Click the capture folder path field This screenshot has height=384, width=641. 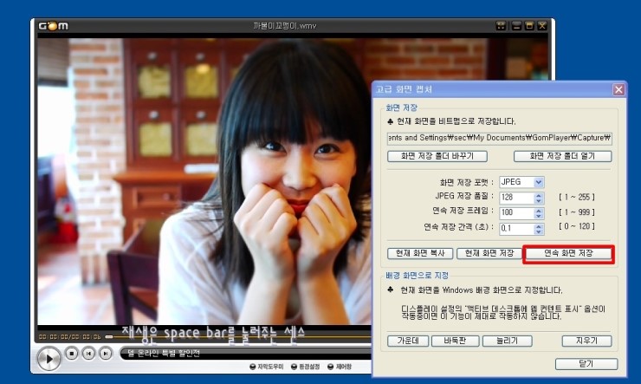pyautogui.click(x=500, y=138)
